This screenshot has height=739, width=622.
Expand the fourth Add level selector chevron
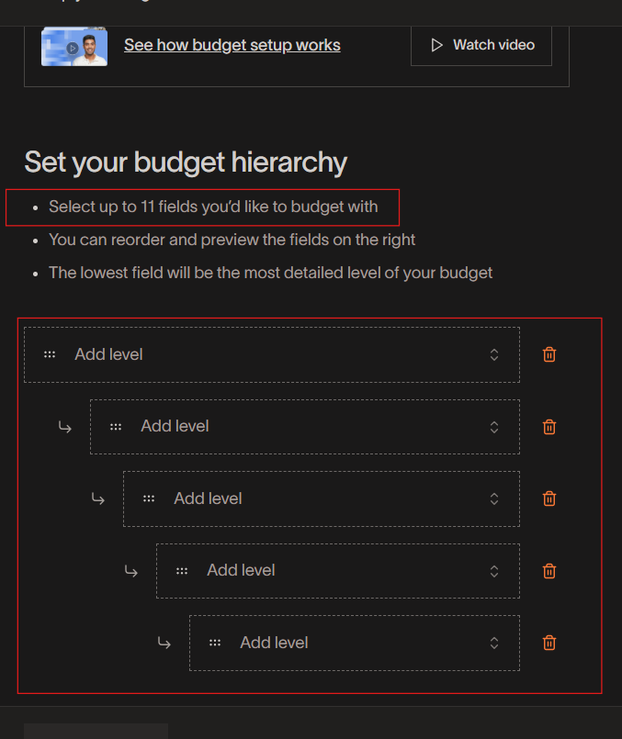(493, 571)
